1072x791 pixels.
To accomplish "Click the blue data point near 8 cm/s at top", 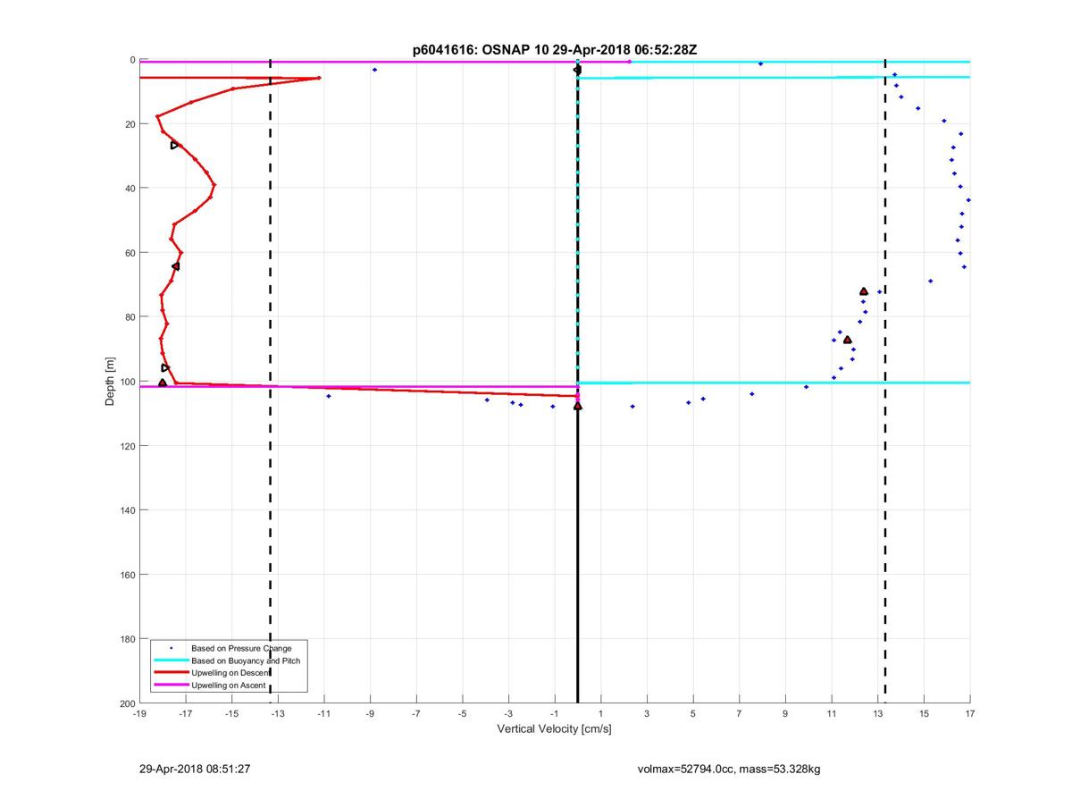I will pyautogui.click(x=760, y=63).
